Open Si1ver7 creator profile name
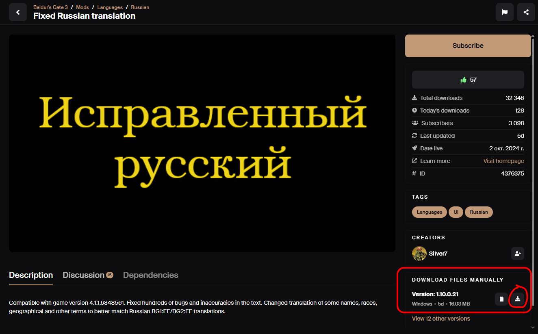This screenshot has height=334, width=538. pos(438,254)
